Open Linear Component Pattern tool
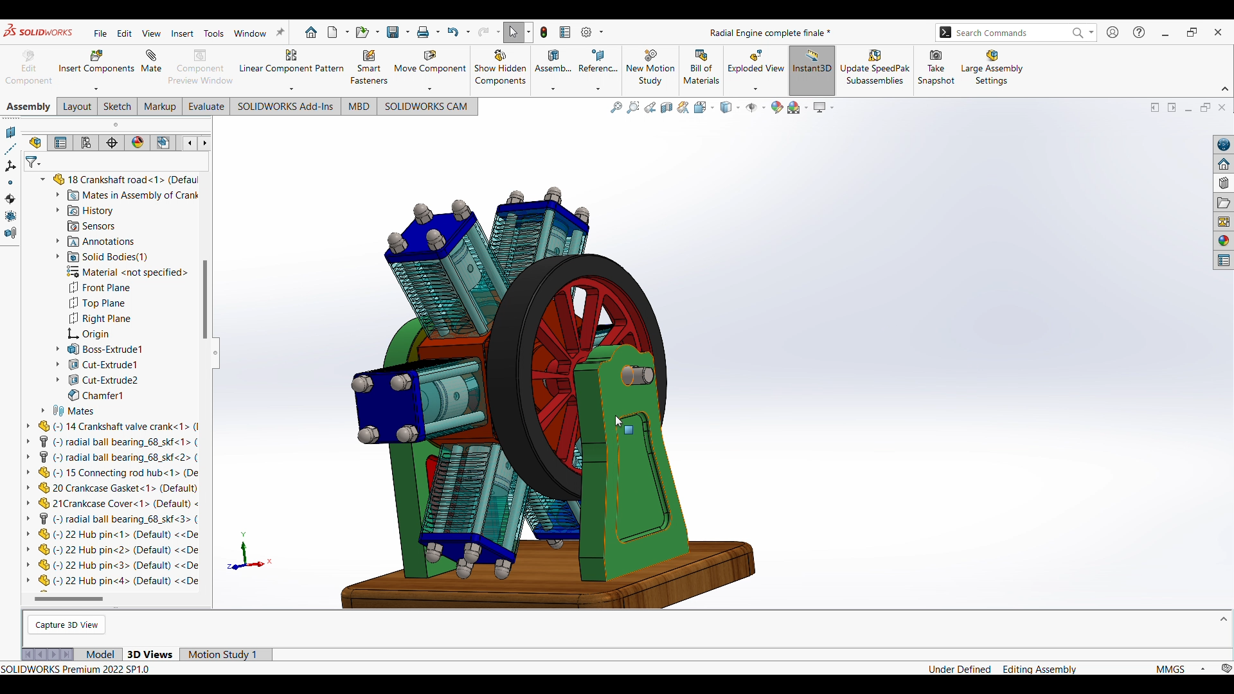The image size is (1234, 694). pos(291,62)
